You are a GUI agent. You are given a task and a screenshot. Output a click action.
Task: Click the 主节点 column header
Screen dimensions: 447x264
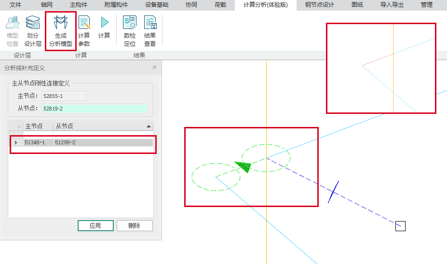click(38, 126)
